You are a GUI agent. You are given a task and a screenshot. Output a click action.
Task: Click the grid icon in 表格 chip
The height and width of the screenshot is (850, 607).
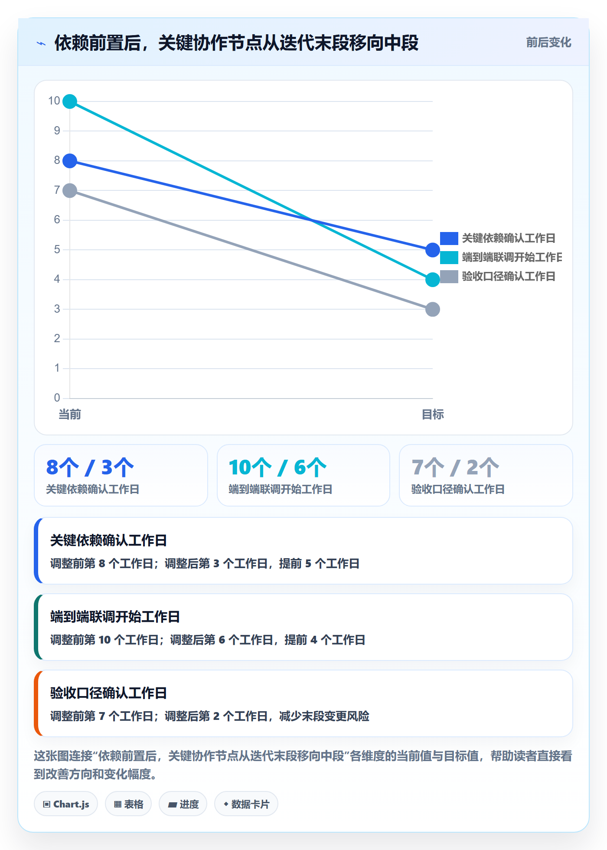tap(117, 804)
